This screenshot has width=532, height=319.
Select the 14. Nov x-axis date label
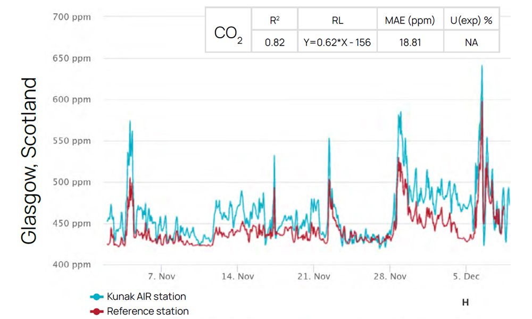click(x=237, y=276)
